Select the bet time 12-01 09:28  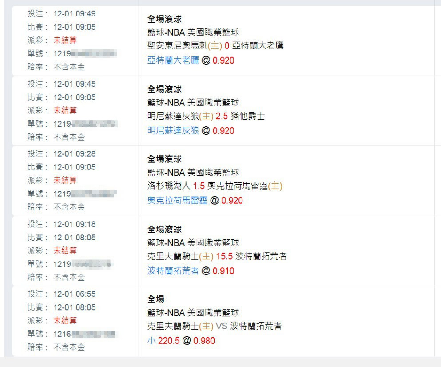[75, 154]
